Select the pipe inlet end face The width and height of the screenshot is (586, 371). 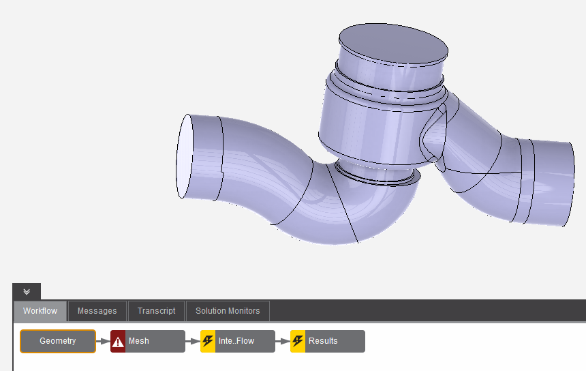coord(185,156)
